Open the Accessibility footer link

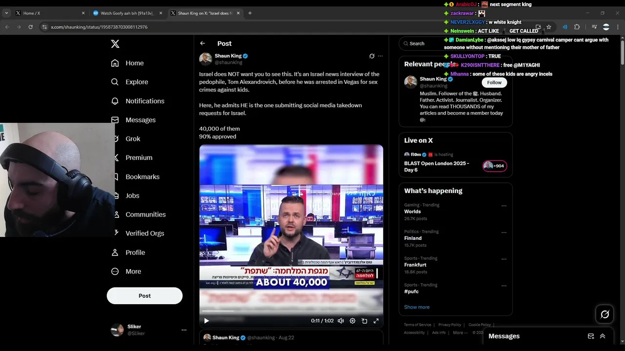(x=414, y=332)
